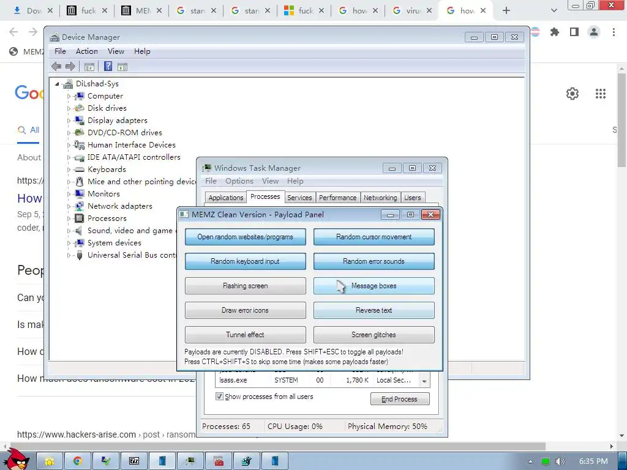The width and height of the screenshot is (627, 470).
Task: Toggle Random cursor movement payload
Action: [374, 237]
